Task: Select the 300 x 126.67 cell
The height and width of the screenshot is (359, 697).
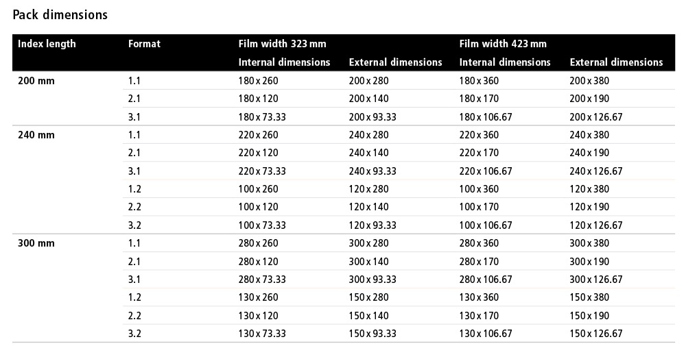Action: [x=595, y=280]
